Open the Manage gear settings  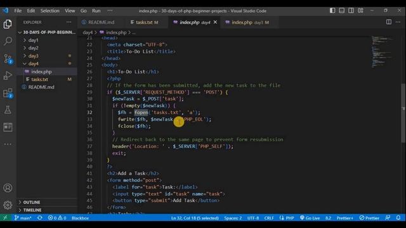tap(8, 205)
